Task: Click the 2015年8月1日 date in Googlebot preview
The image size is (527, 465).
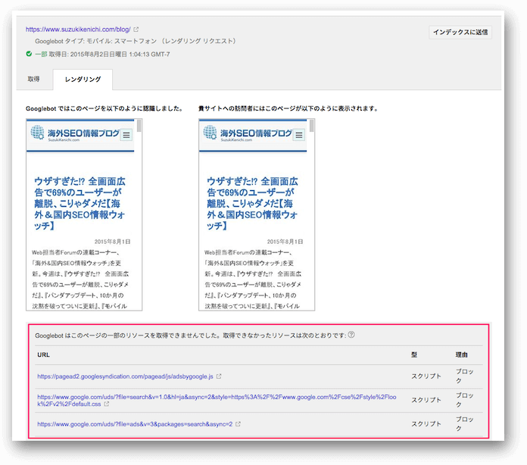Action: point(112,242)
